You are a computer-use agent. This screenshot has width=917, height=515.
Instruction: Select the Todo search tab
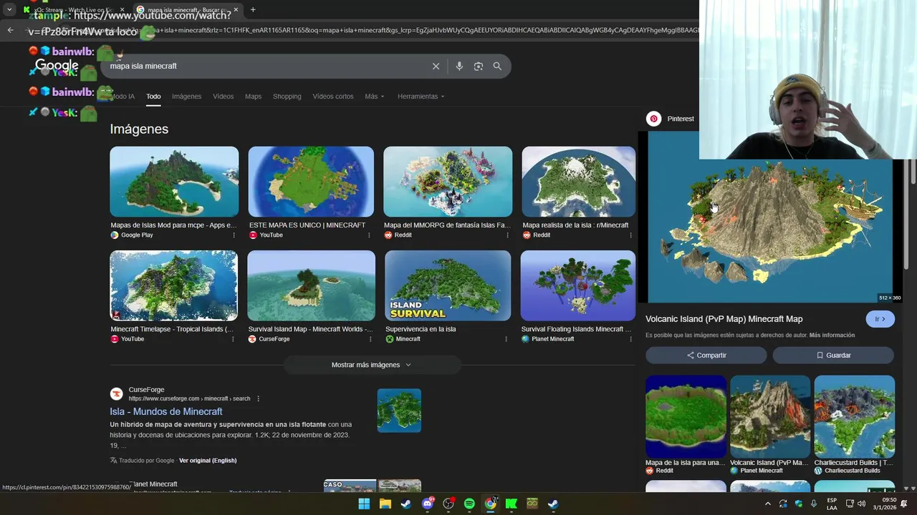tap(153, 97)
